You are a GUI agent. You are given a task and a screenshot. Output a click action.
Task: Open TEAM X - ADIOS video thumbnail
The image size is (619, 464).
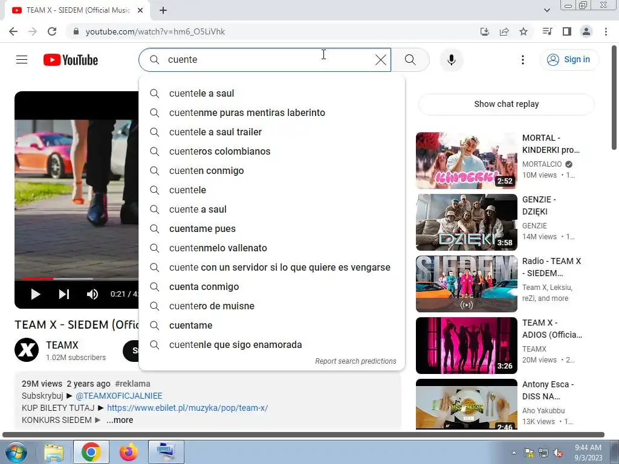tap(466, 345)
